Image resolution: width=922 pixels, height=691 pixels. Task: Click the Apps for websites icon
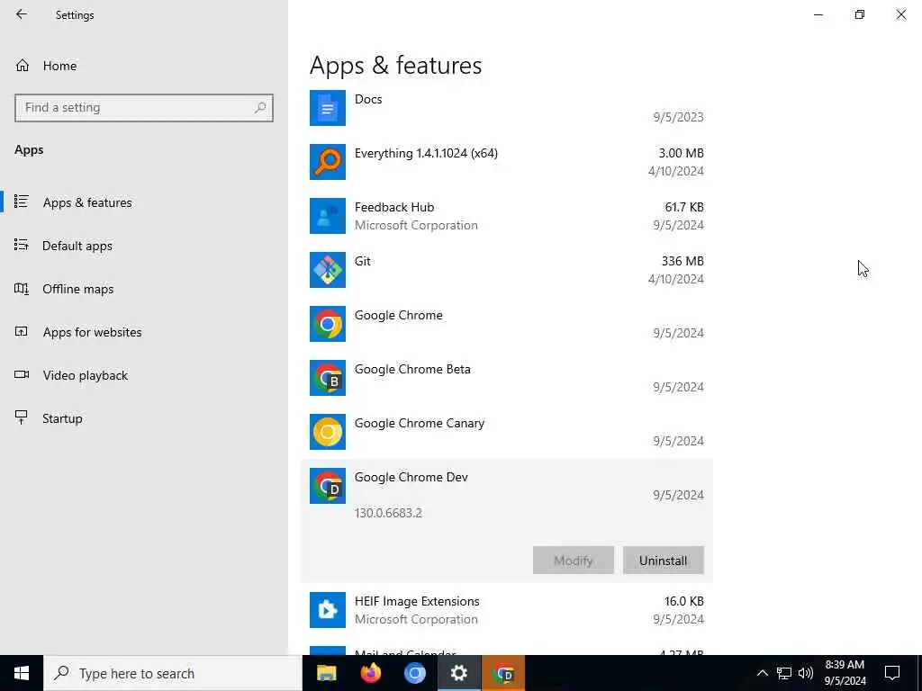click(x=22, y=331)
